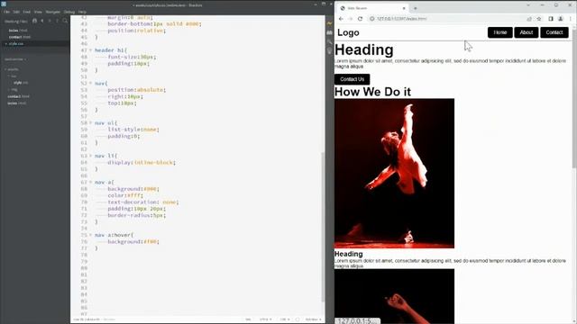Click search magnifier icon in Brackets sidebar
The width and height of the screenshot is (577, 324).
65,21
